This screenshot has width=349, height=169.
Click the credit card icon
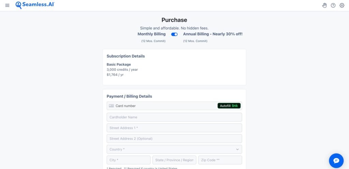111,106
